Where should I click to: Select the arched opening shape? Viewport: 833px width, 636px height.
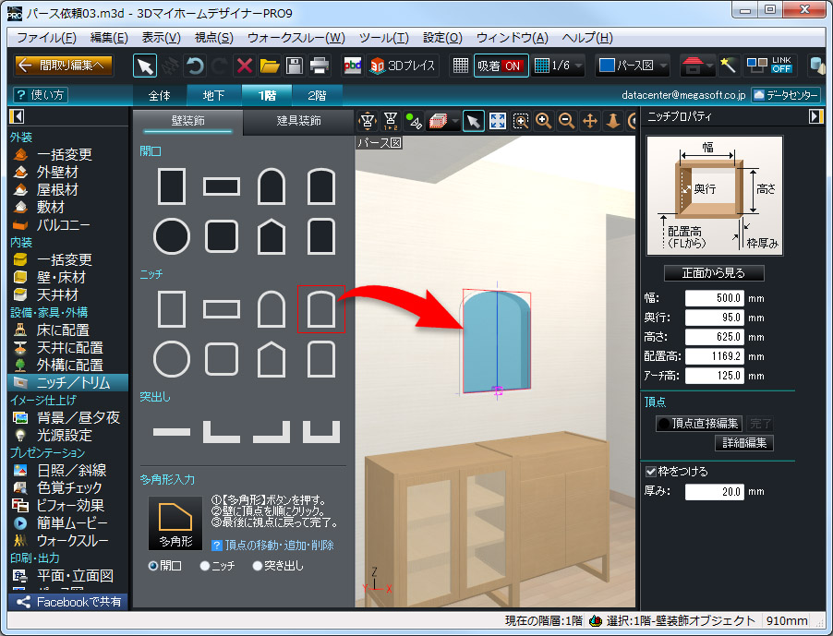270,186
